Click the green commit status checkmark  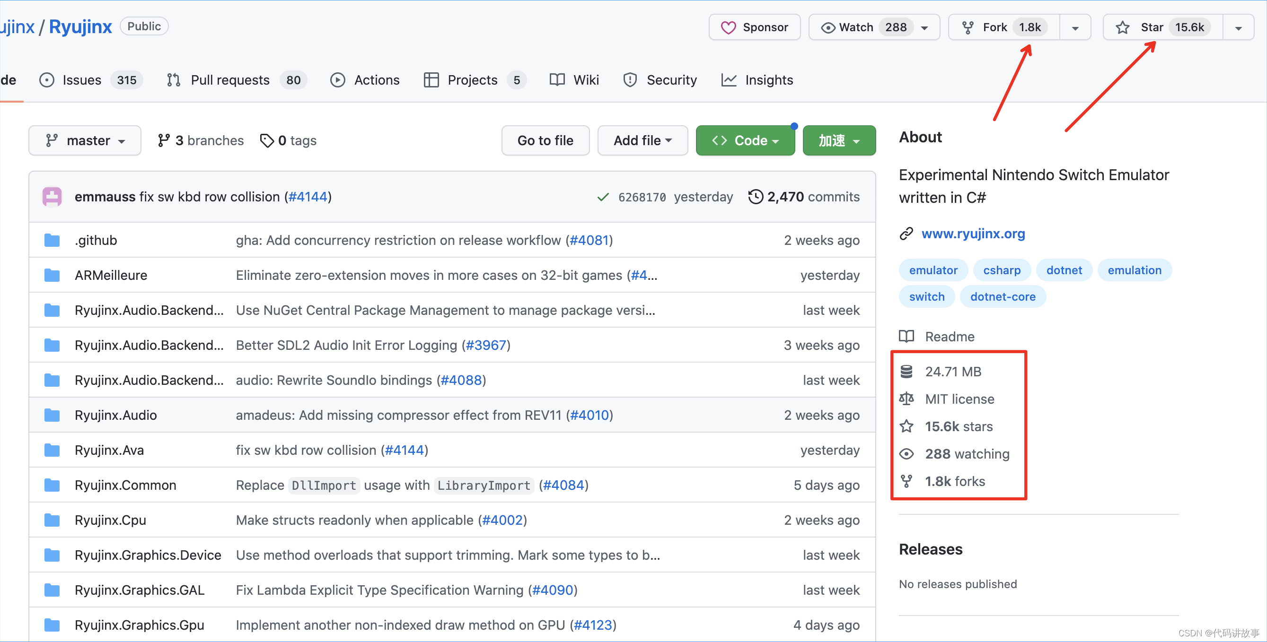coord(603,197)
